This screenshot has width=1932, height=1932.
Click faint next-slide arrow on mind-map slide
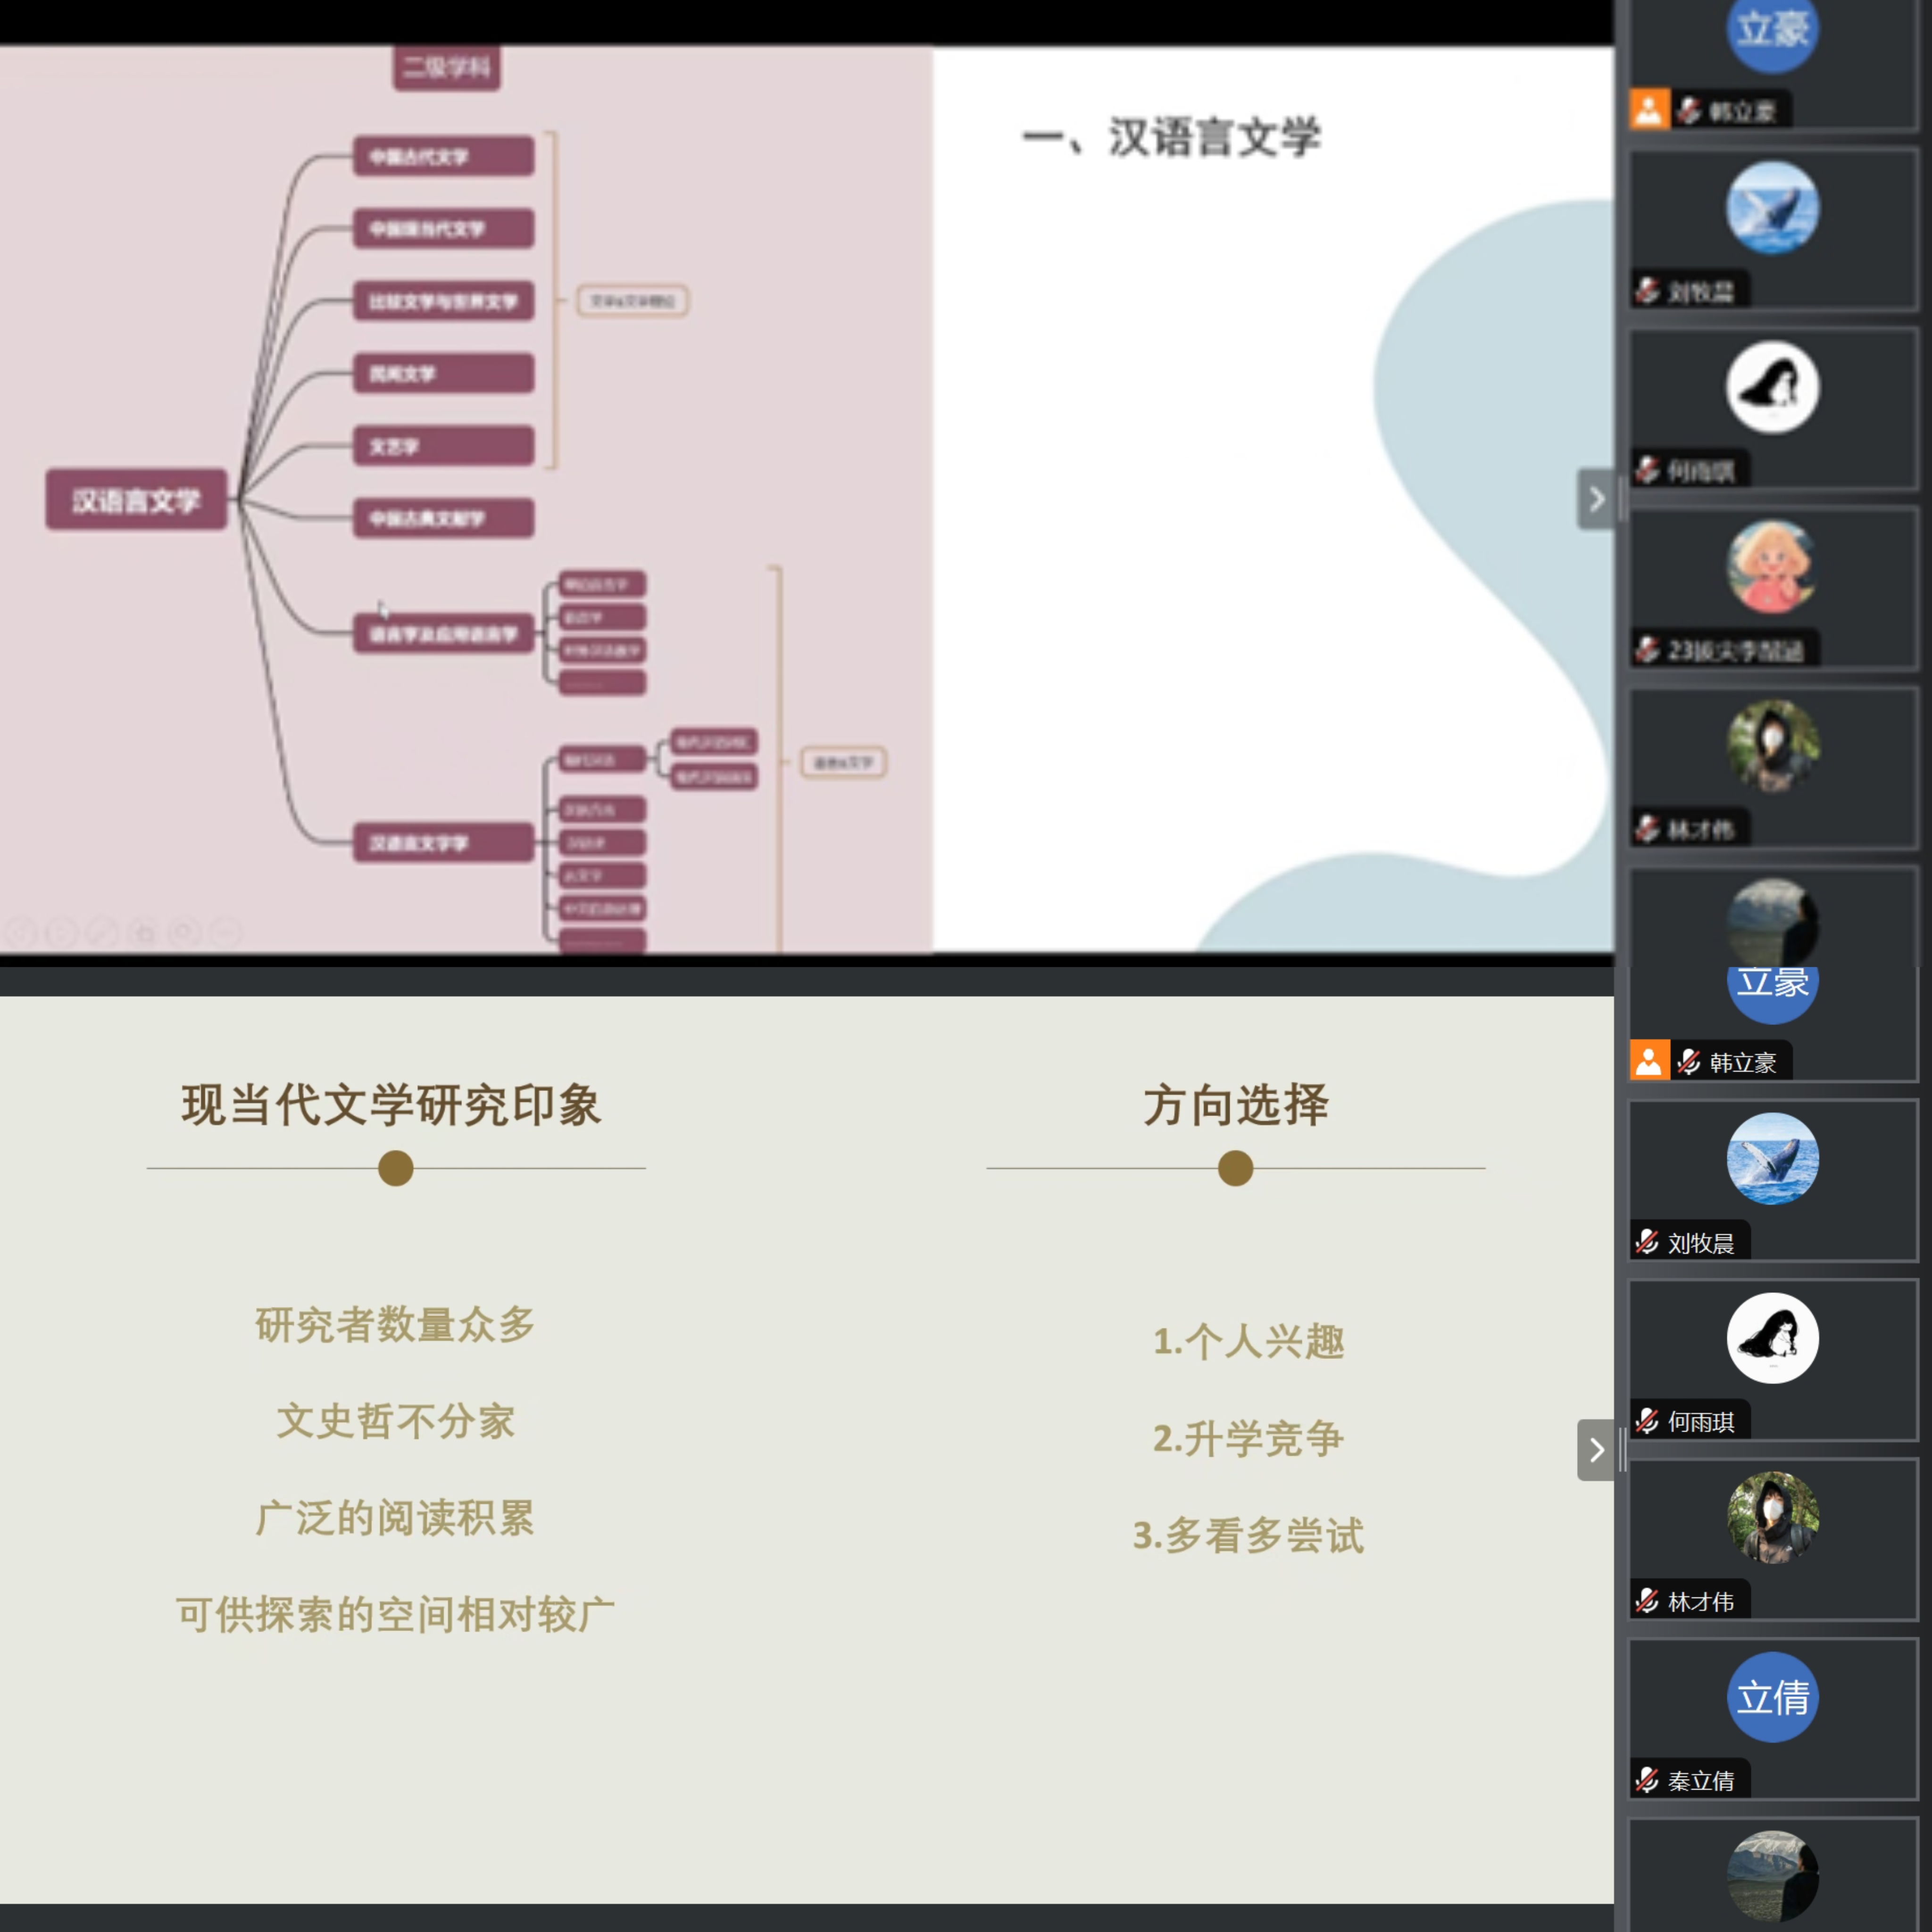[61, 933]
